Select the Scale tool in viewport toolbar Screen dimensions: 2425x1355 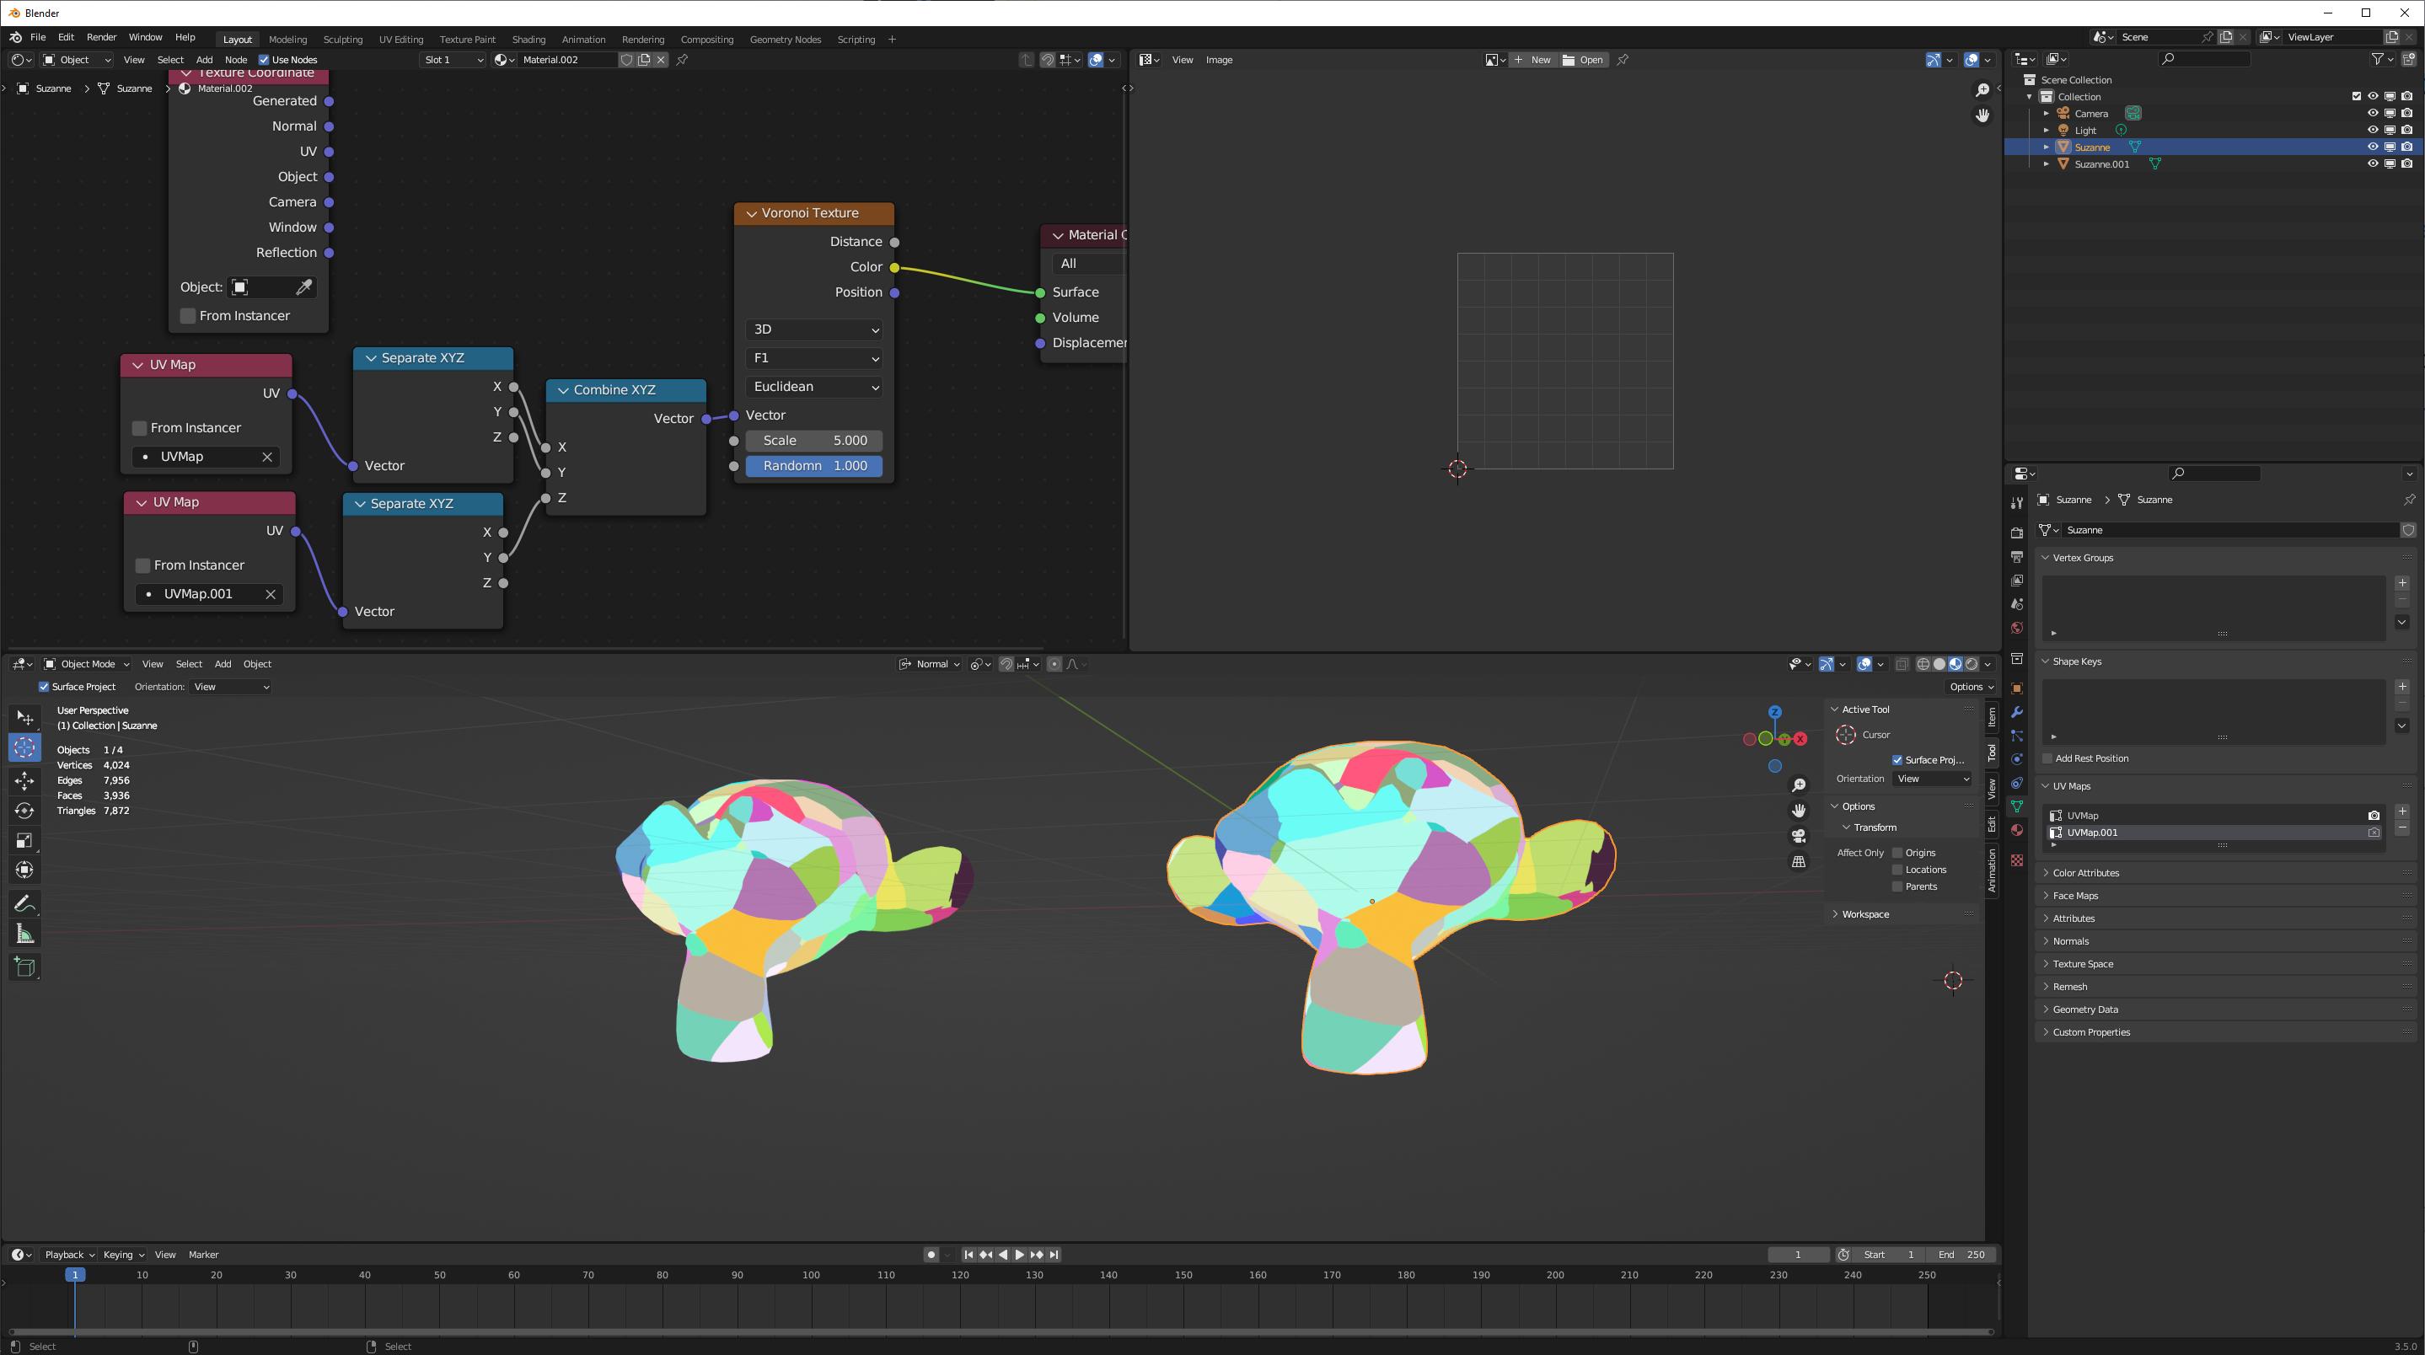24,840
